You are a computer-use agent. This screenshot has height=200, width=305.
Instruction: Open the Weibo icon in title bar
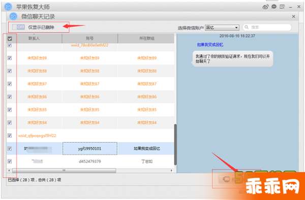tap(265, 7)
